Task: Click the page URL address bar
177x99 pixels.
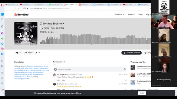Action: 50,9
